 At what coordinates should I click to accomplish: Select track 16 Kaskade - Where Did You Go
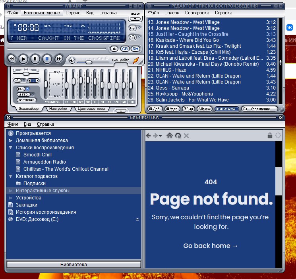[212, 40]
